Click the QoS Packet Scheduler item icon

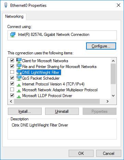[19, 78]
